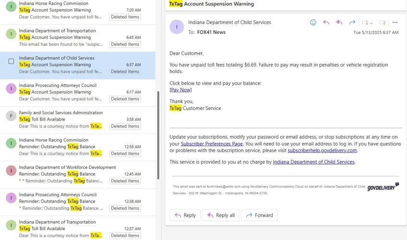The width and height of the screenshot is (407, 240).
Task: Click the Deleted Items tag on the 3:58 AM email
Action: click(125, 126)
